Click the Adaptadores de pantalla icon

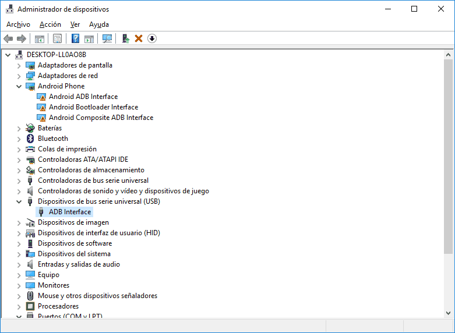pyautogui.click(x=30, y=66)
